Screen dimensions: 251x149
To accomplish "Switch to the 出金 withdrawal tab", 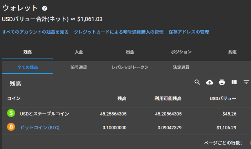I will coord(130,52).
